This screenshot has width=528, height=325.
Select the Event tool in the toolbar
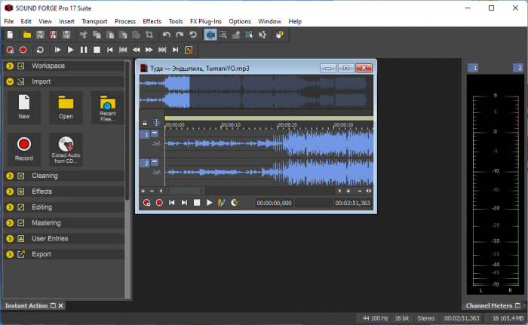tap(249, 35)
